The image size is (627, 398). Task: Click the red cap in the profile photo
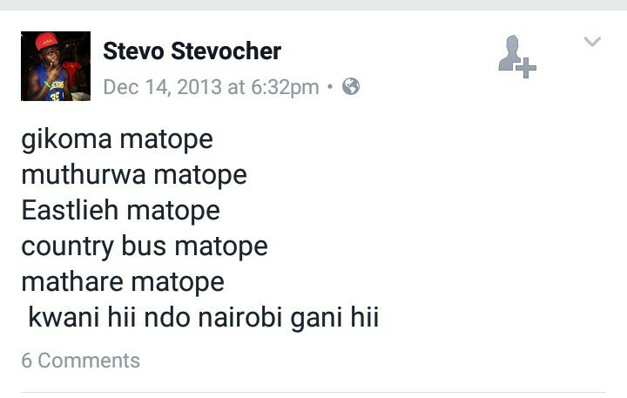[x=46, y=41]
